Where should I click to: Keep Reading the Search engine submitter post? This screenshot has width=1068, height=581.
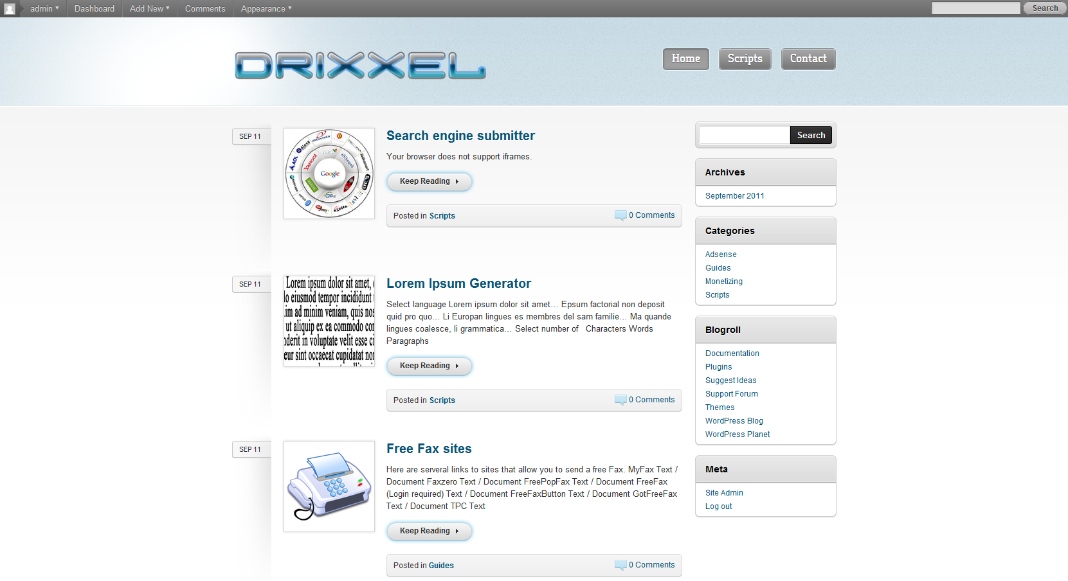tap(429, 181)
